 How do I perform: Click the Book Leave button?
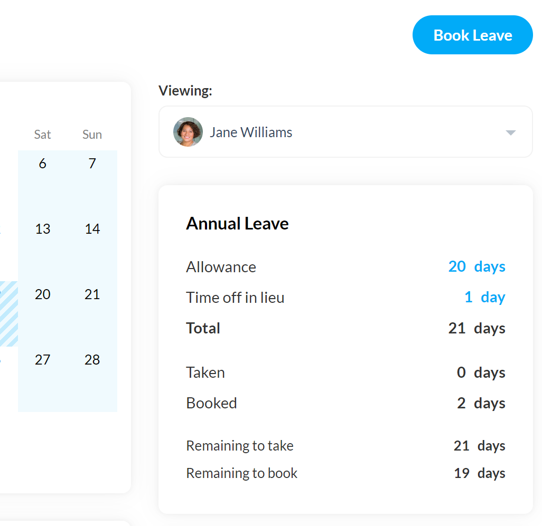coord(472,35)
